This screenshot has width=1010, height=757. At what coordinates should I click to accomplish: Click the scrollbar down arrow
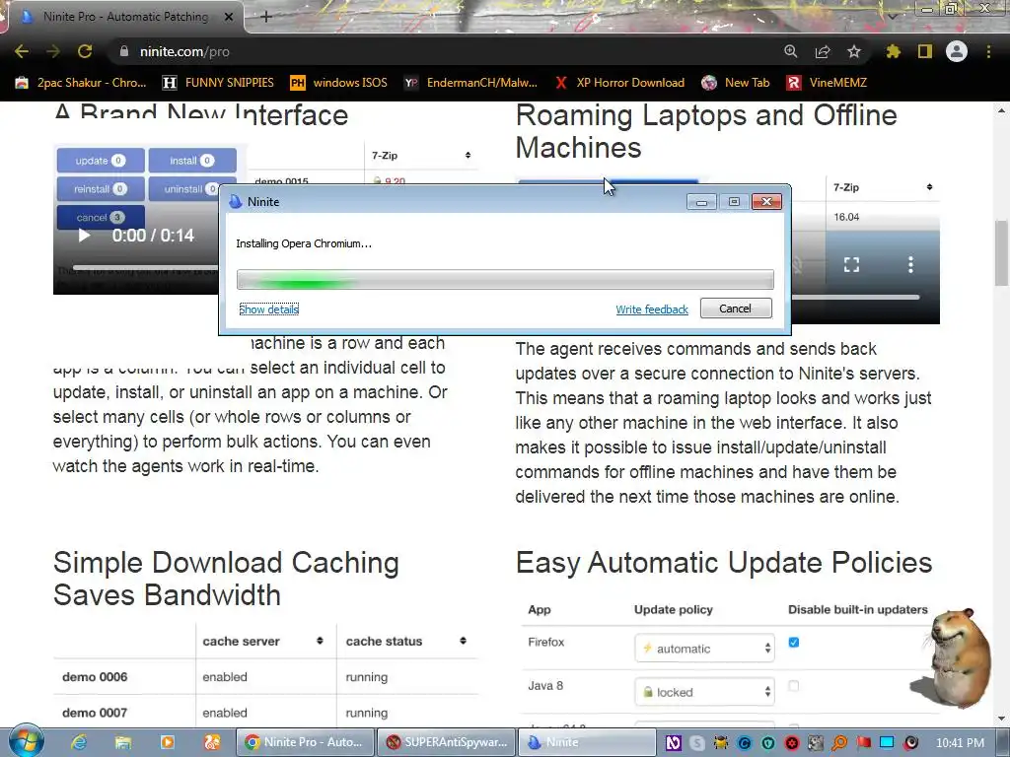pyautogui.click(x=1002, y=719)
